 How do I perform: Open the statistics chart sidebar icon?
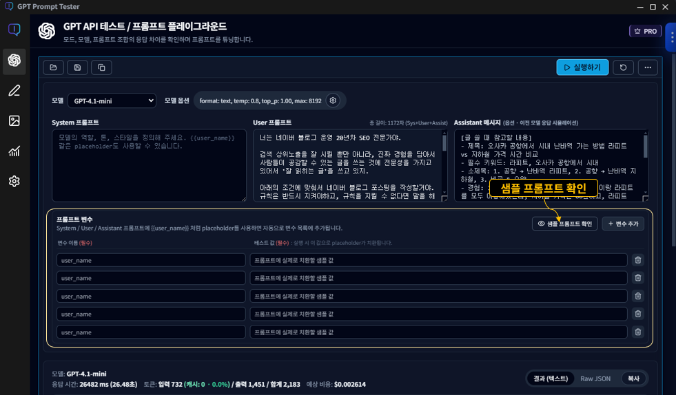click(x=14, y=151)
